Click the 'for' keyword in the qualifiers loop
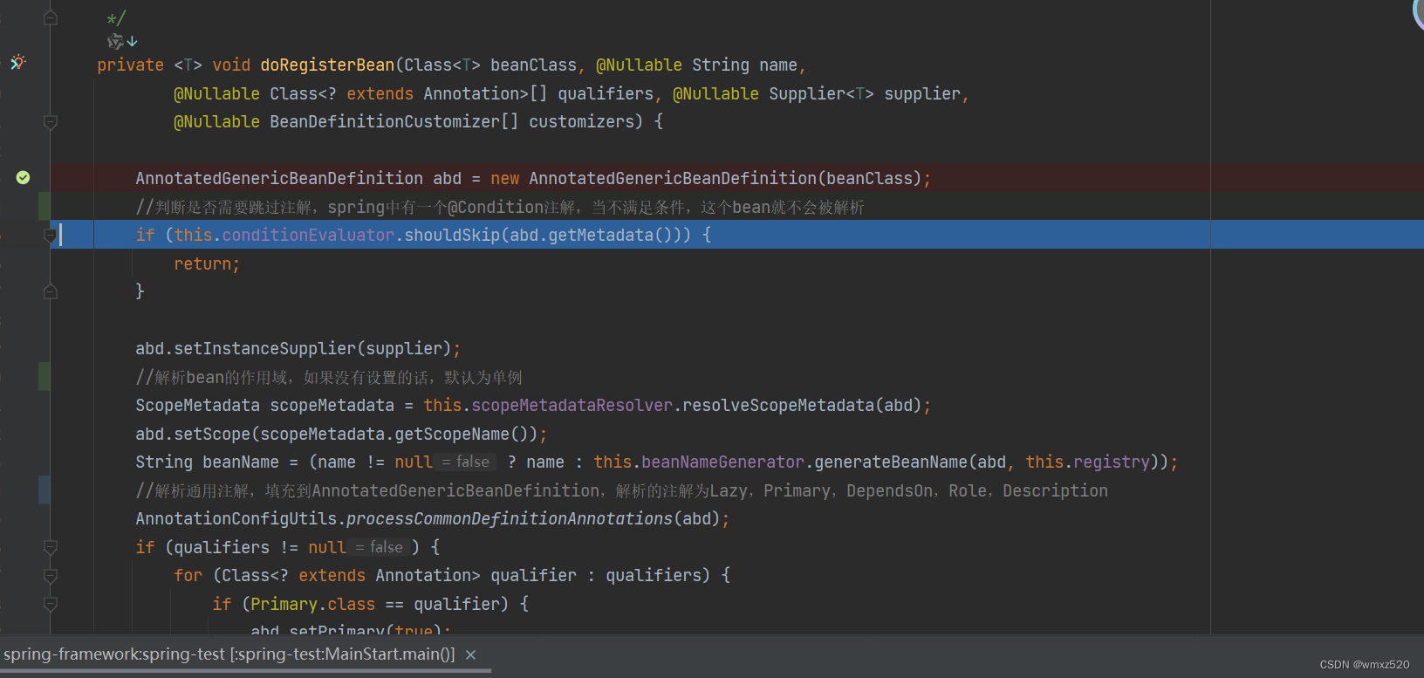The image size is (1424, 678). pyautogui.click(x=188, y=576)
